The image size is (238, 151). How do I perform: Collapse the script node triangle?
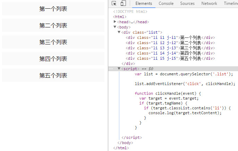[x=119, y=68]
